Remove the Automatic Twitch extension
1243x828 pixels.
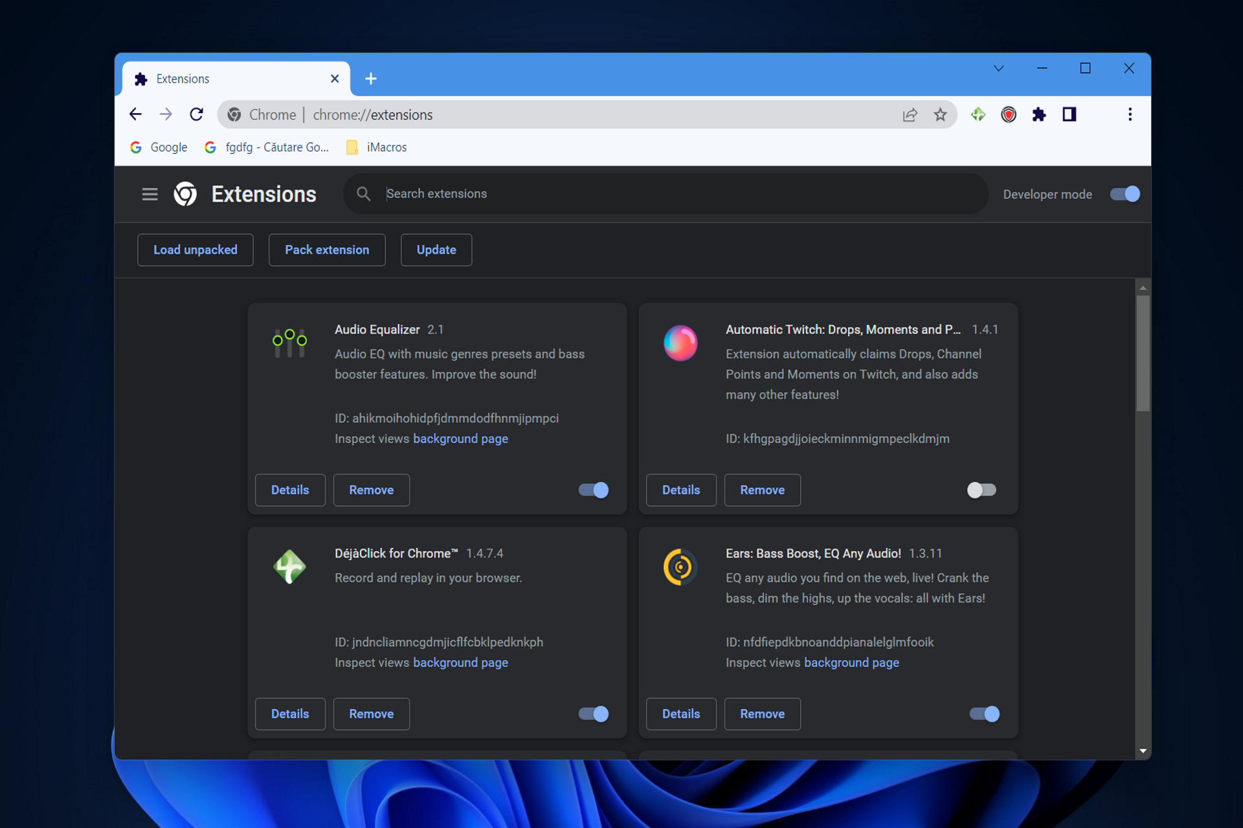tap(763, 490)
